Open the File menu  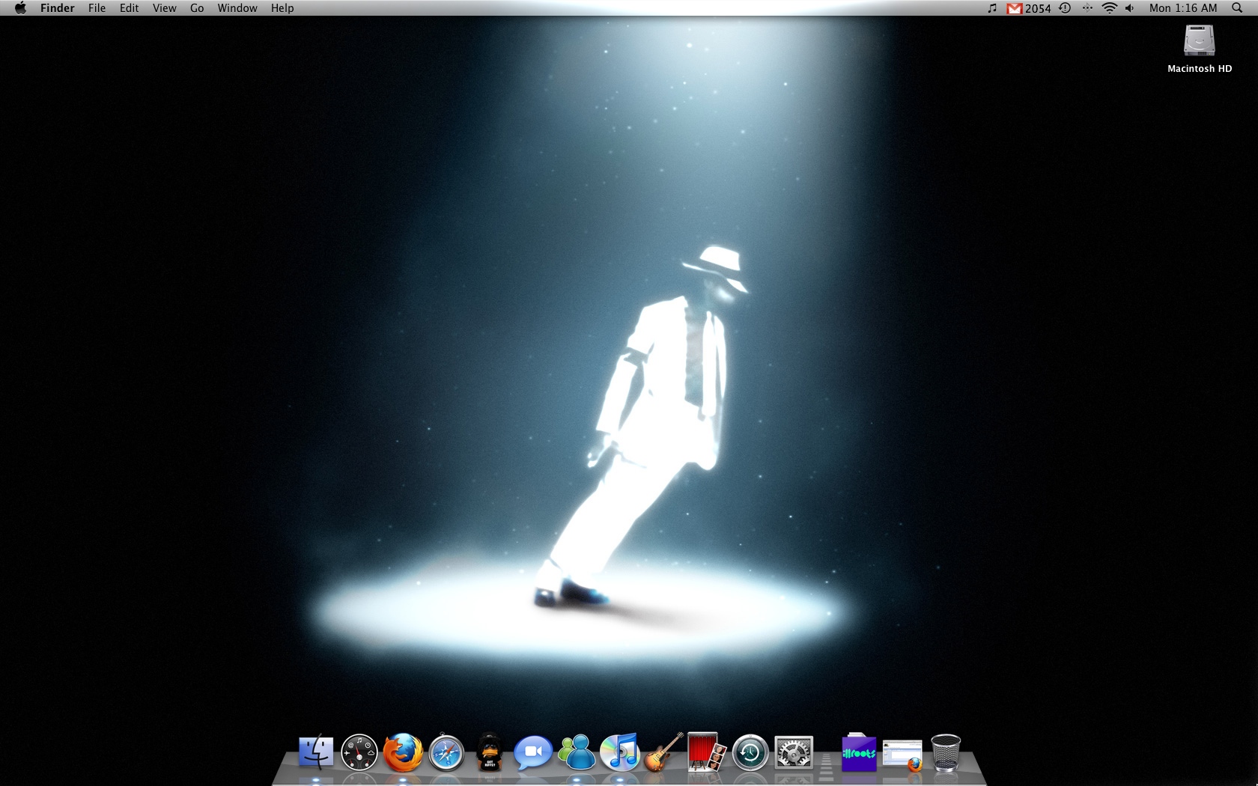(x=97, y=8)
